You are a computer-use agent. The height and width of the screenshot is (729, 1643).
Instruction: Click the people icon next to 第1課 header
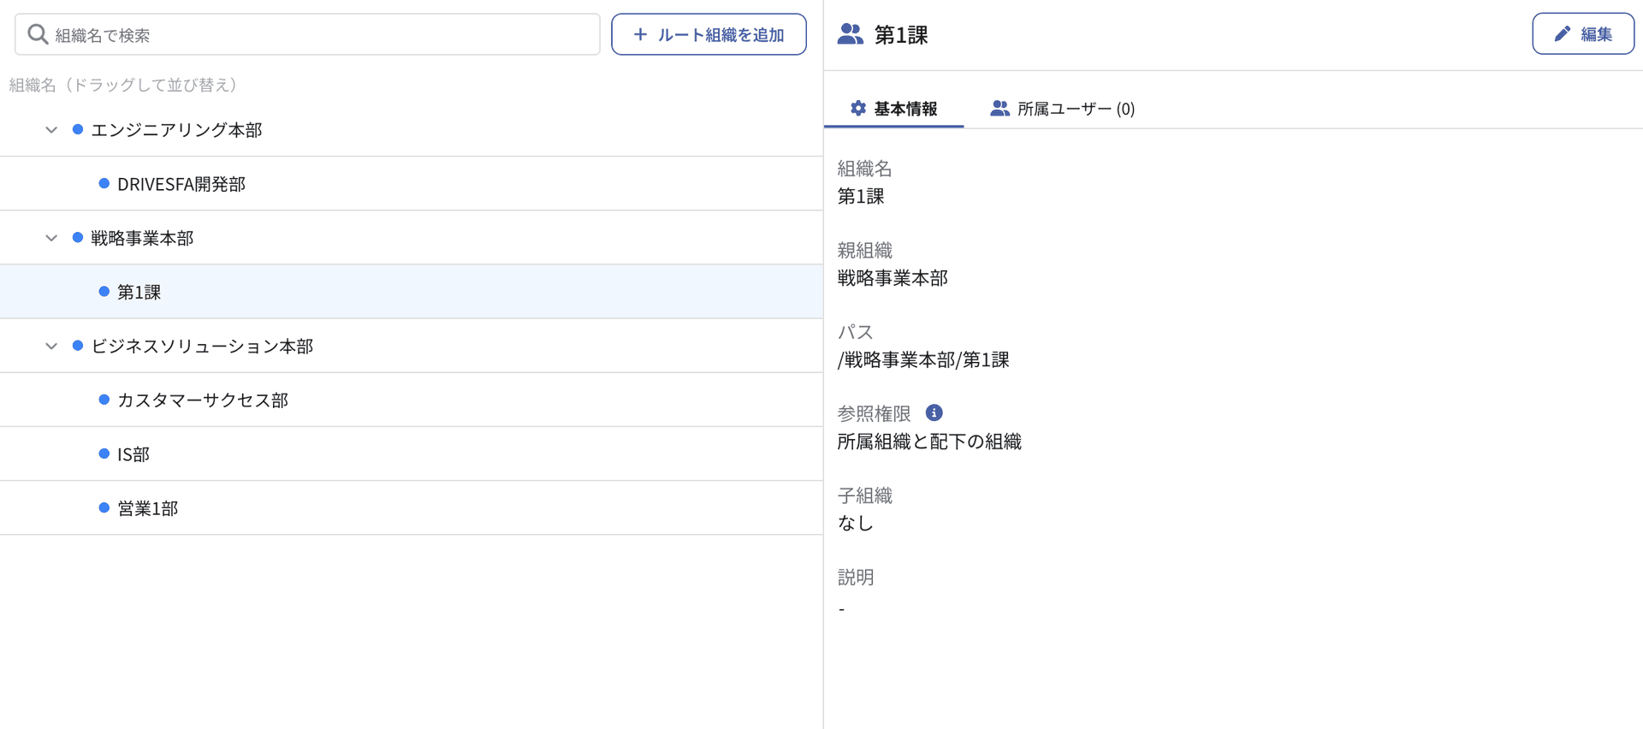(850, 34)
